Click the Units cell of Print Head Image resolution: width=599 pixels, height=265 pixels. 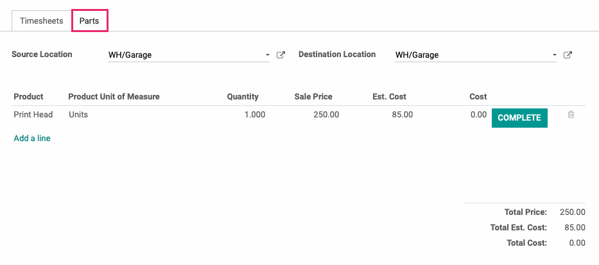(x=78, y=115)
